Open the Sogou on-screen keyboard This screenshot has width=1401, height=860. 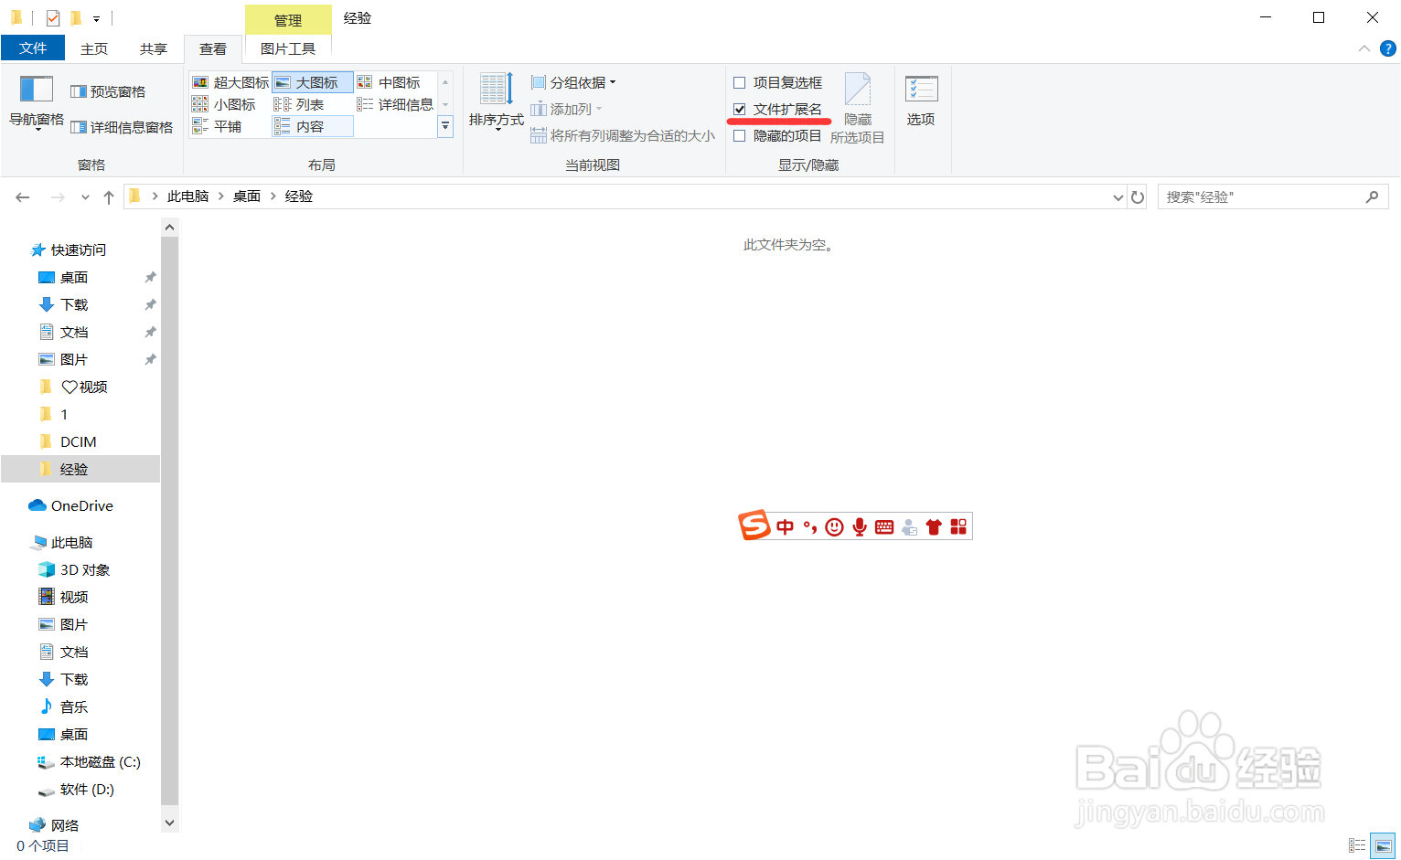pyautogui.click(x=883, y=526)
